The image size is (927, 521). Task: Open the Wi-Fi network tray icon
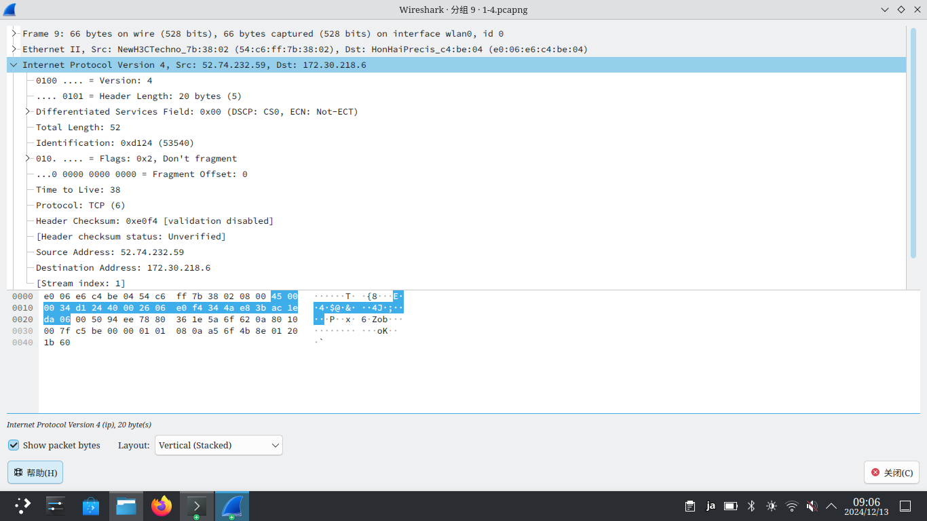coord(792,505)
